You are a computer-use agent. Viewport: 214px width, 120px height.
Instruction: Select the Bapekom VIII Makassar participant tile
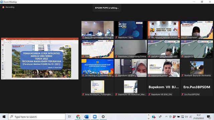131,87
